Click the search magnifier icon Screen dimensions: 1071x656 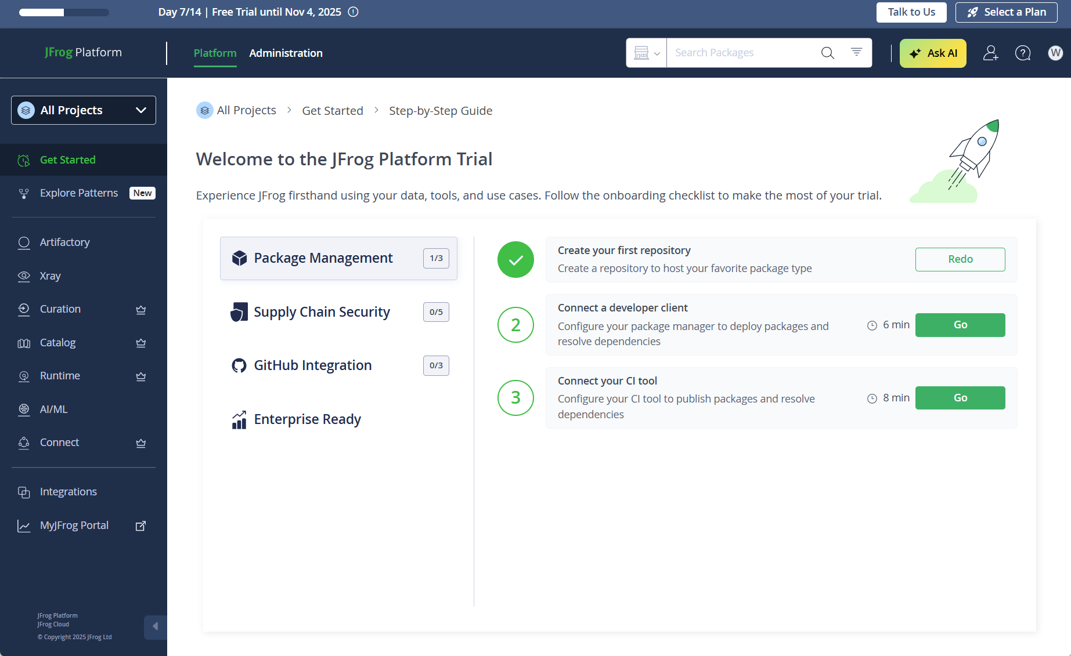pos(827,53)
